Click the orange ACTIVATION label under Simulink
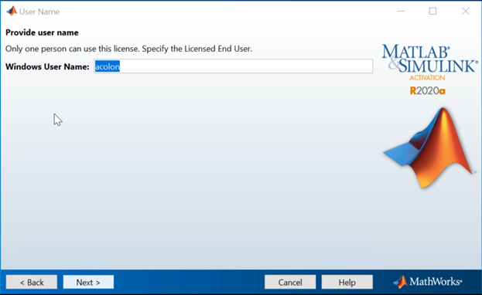Viewport: 482px width, 295px height. coord(427,78)
